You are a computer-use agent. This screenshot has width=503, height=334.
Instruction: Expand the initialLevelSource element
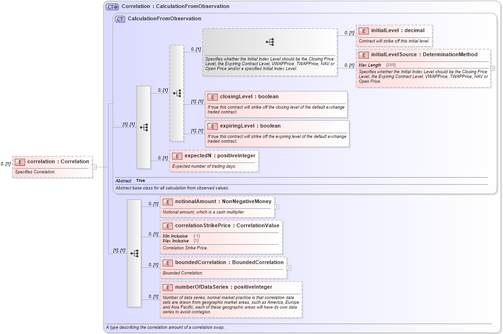coord(493,69)
